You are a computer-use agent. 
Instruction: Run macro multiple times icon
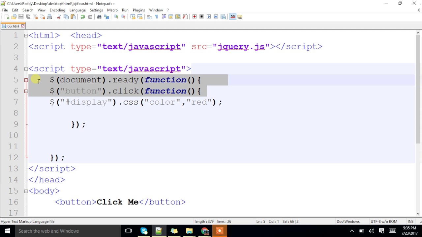tap(216, 17)
